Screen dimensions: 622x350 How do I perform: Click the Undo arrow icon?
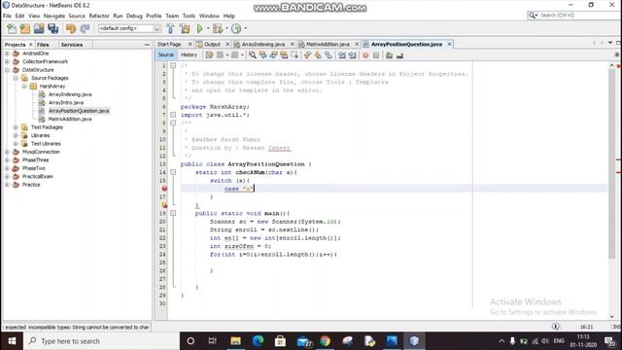[x=71, y=28]
